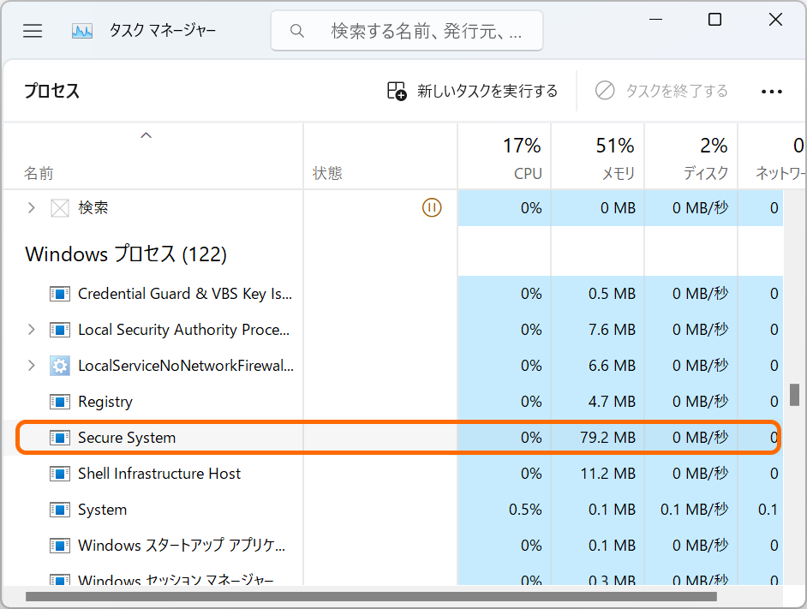The image size is (807, 609).
Task: Click the Registry process icon
Action: [59, 401]
